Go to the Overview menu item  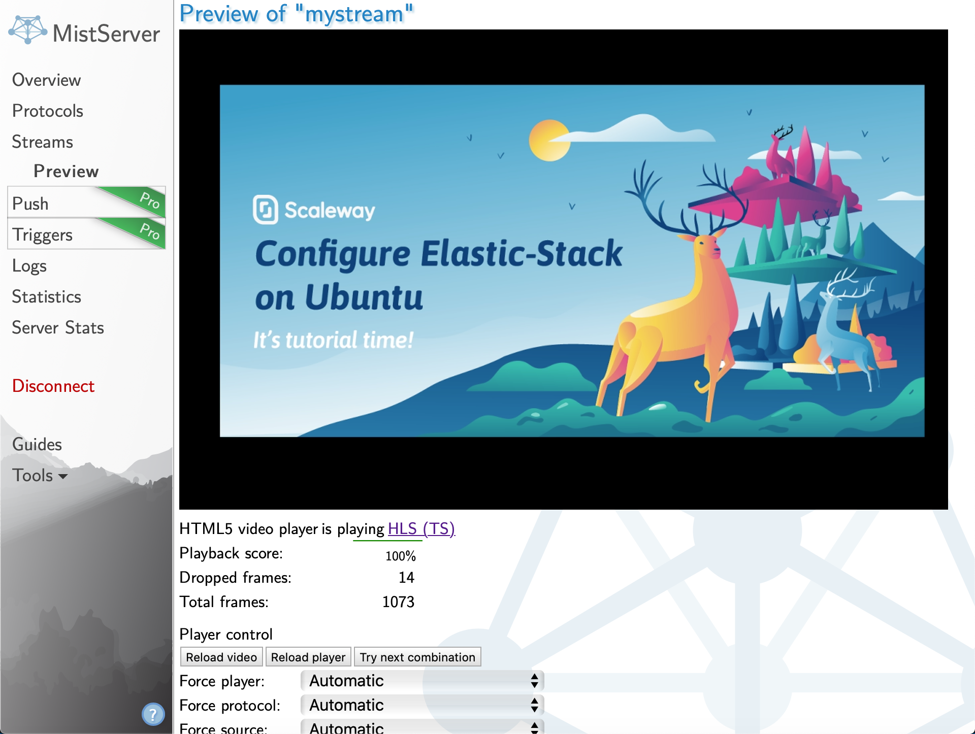[46, 80]
